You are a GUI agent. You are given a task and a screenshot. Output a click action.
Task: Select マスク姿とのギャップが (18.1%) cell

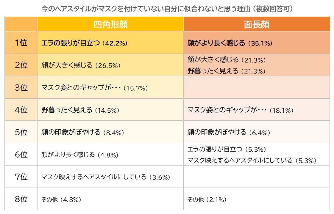coord(240,110)
